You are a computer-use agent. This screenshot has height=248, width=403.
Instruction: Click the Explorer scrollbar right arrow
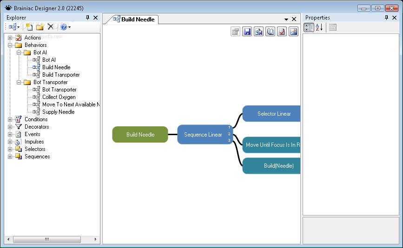click(x=96, y=239)
